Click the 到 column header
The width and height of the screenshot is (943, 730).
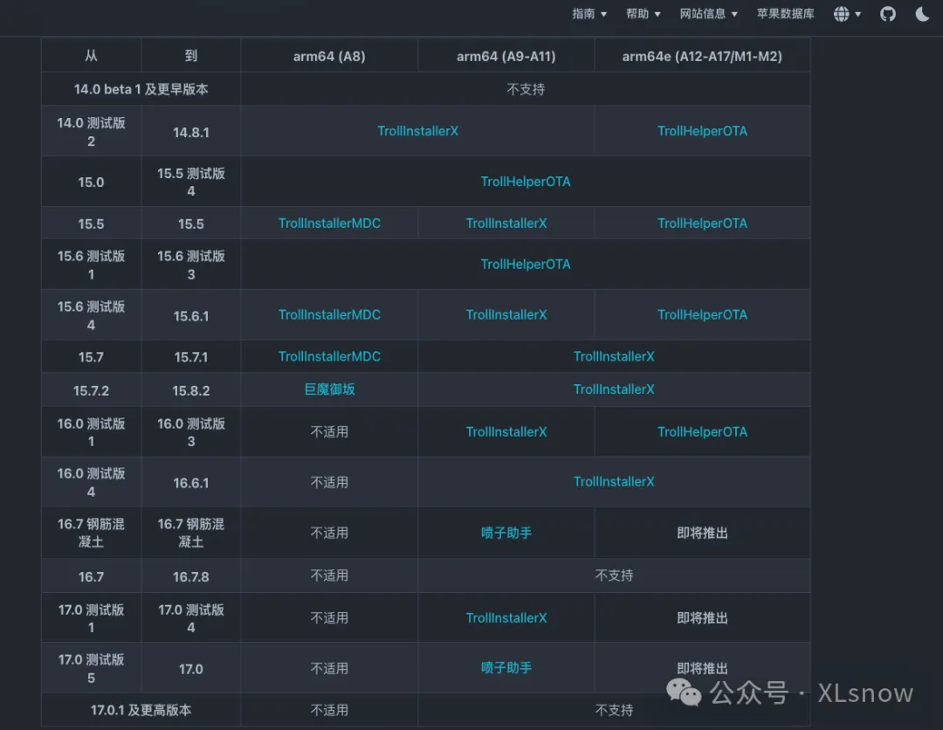coord(191,56)
